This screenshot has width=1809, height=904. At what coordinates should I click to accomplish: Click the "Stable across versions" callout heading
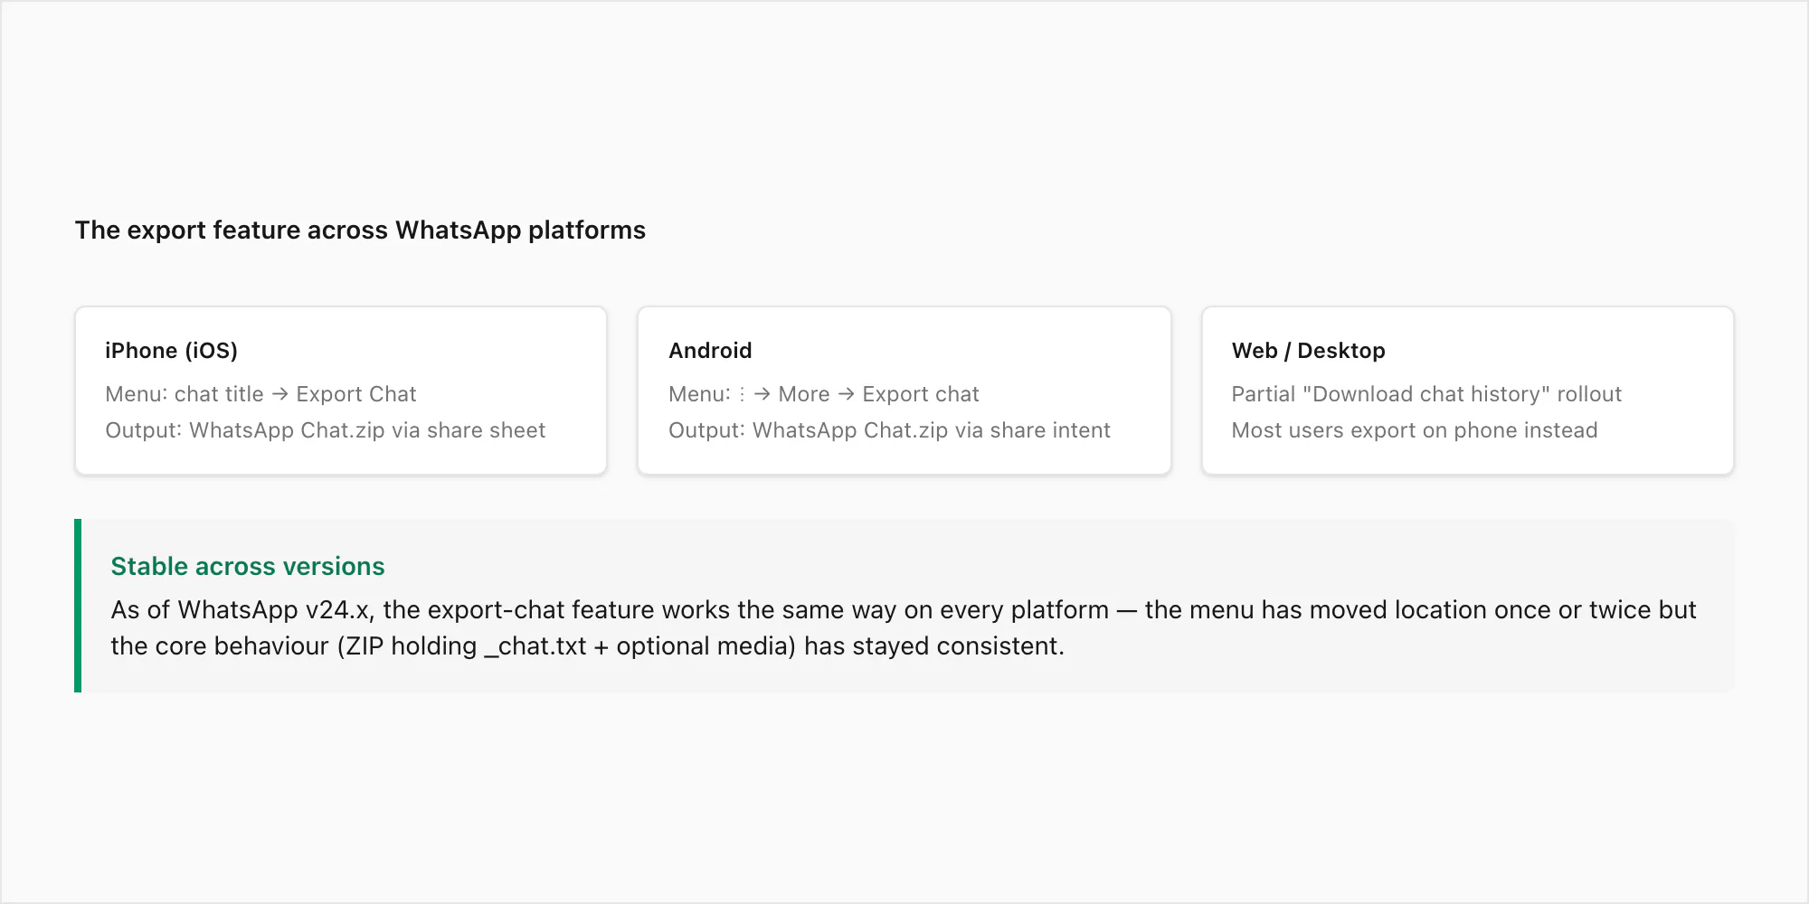click(x=248, y=567)
